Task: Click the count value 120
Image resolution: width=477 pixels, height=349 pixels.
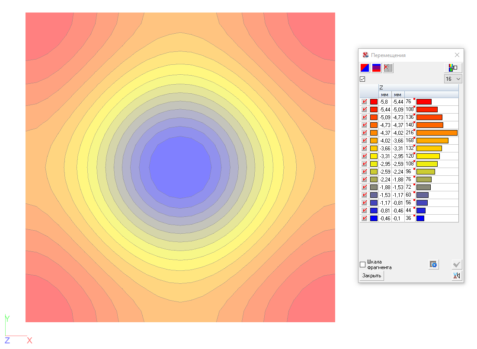Action: click(x=410, y=156)
